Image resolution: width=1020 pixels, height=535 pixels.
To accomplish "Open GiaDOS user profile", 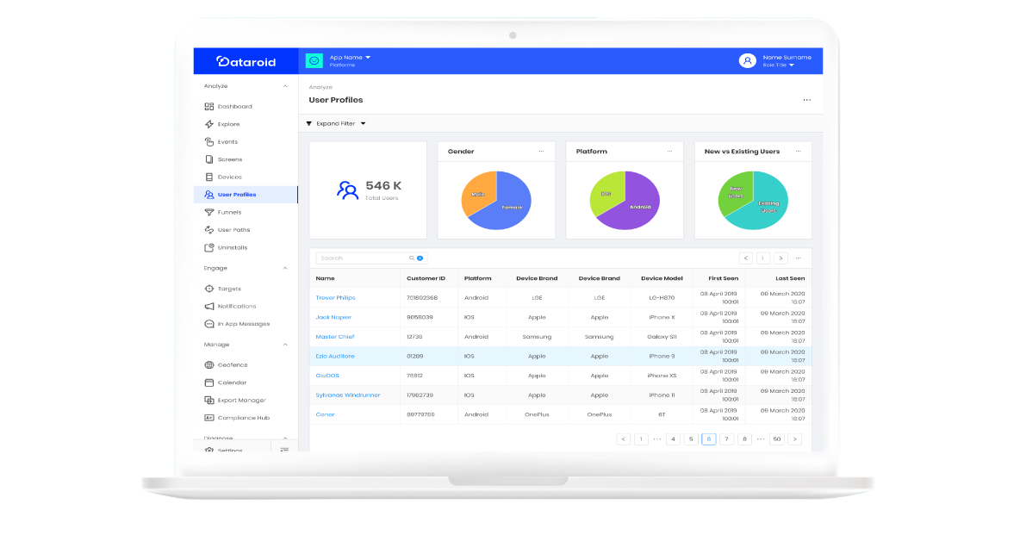I will tap(327, 376).
